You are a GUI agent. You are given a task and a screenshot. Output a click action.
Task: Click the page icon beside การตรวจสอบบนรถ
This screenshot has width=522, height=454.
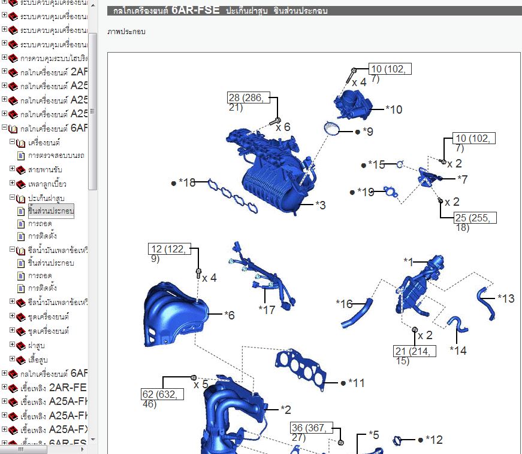tap(22, 156)
